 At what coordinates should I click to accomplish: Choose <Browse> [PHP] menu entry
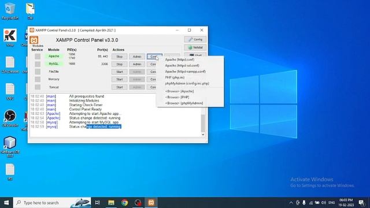pyautogui.click(x=190, y=97)
